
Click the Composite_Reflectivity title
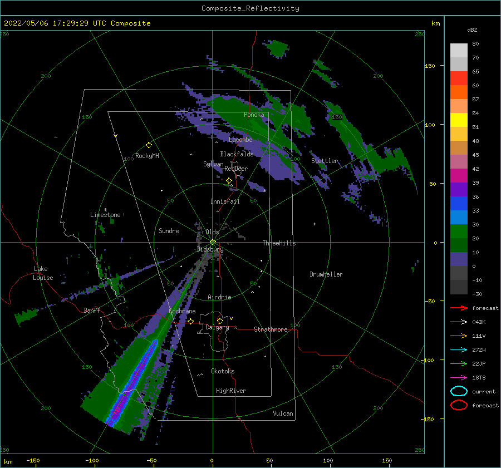(x=250, y=8)
